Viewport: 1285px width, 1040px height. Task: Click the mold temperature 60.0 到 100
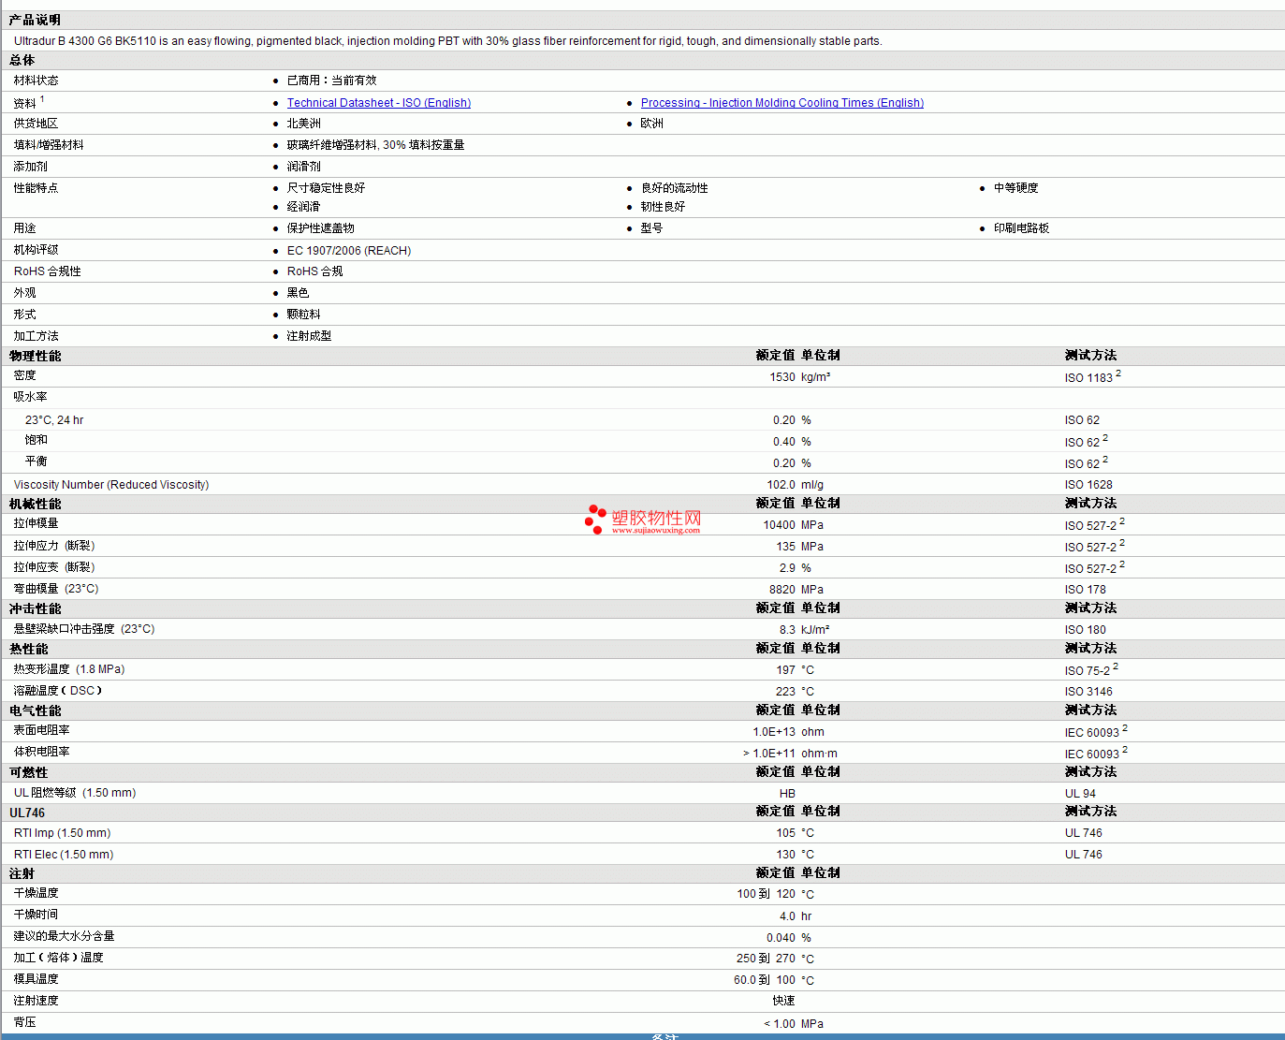pyautogui.click(x=765, y=980)
